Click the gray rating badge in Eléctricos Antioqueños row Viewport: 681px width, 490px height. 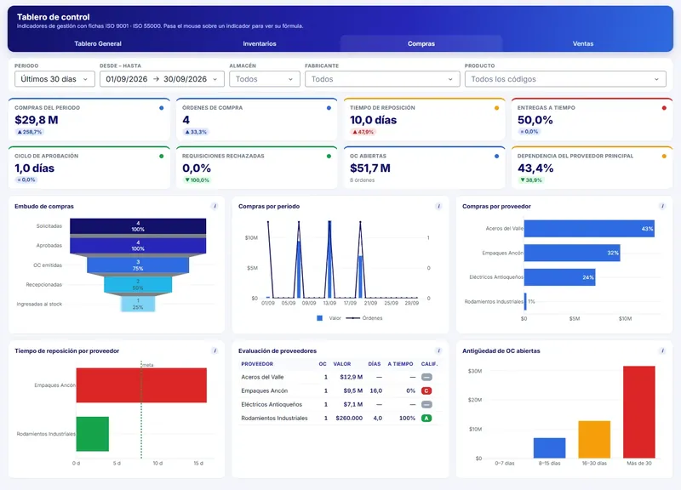(x=426, y=404)
